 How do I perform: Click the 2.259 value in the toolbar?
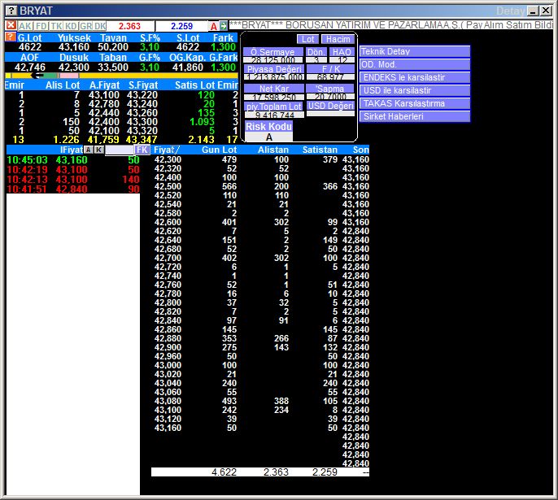[x=181, y=26]
